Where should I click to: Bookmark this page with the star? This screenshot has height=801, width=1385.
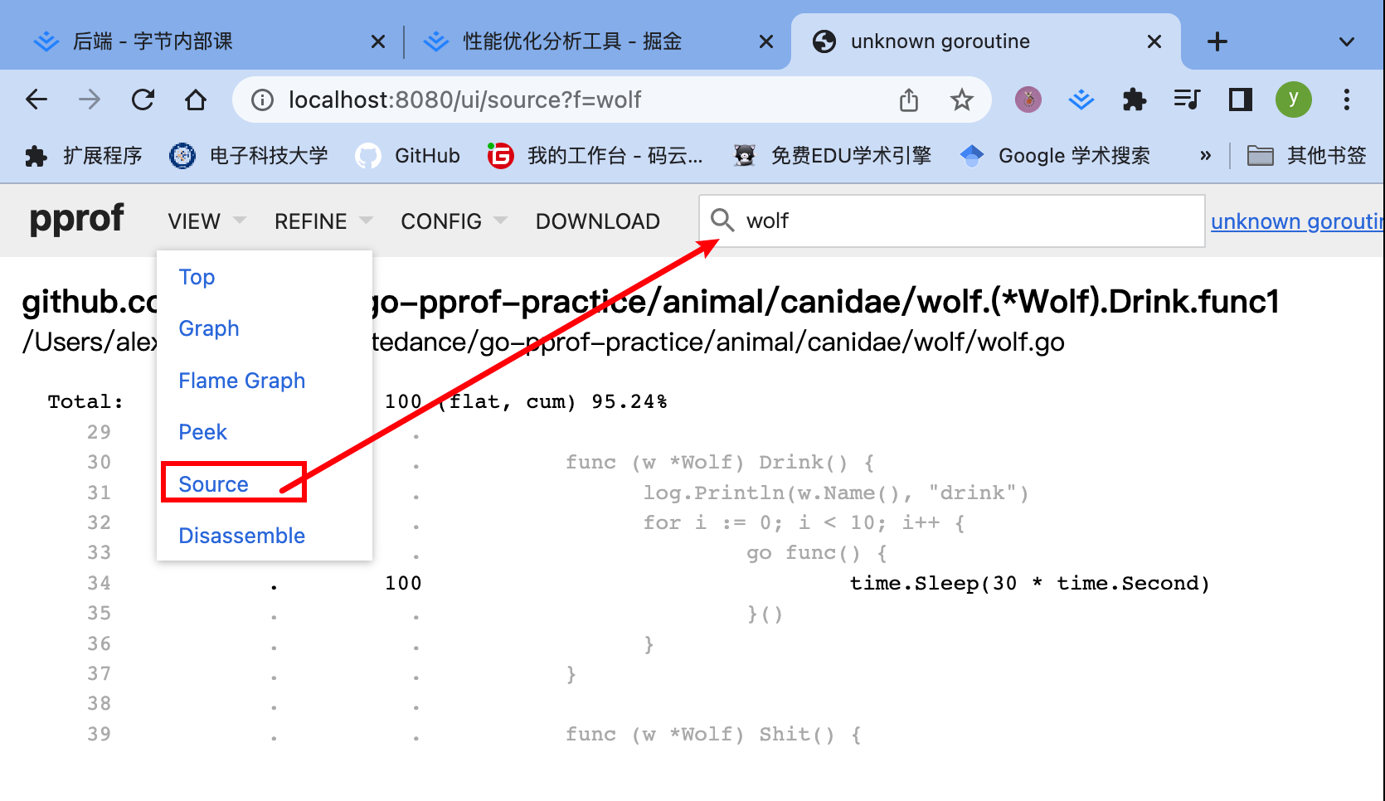coord(962,100)
